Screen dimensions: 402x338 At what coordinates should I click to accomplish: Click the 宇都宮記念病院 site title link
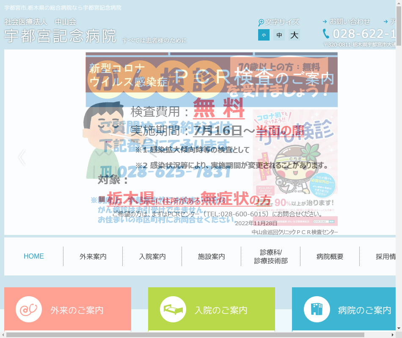point(61,36)
